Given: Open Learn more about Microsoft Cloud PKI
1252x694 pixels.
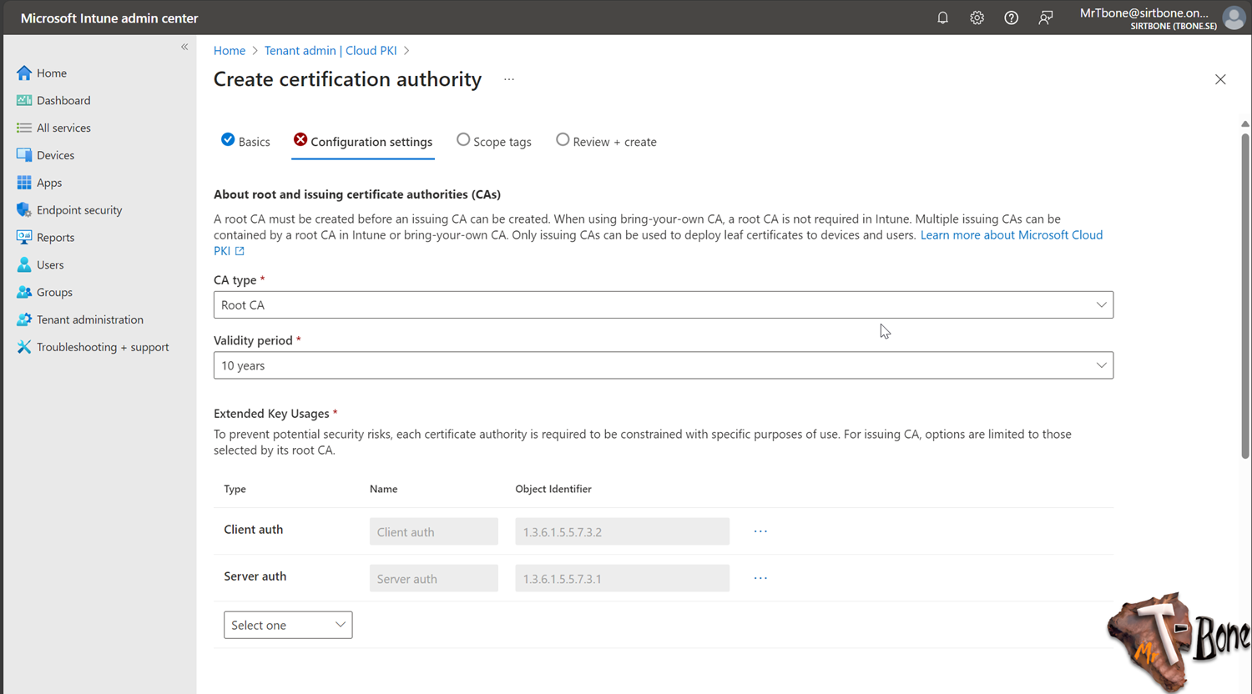Looking at the screenshot, I should [x=1011, y=234].
